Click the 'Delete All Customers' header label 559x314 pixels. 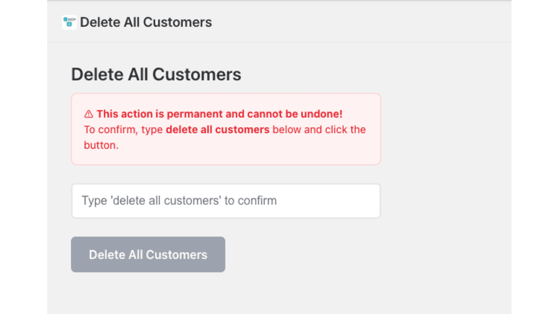click(146, 22)
